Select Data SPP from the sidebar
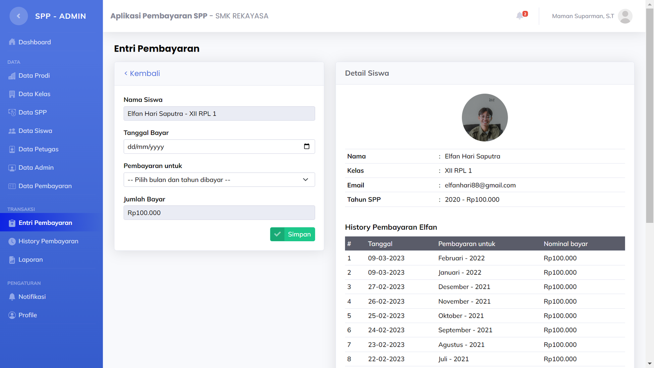The height and width of the screenshot is (368, 654). click(33, 112)
